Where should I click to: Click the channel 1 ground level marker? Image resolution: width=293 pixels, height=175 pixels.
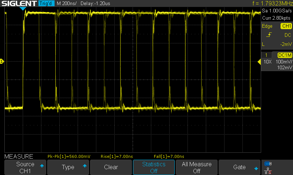[x=2, y=62]
